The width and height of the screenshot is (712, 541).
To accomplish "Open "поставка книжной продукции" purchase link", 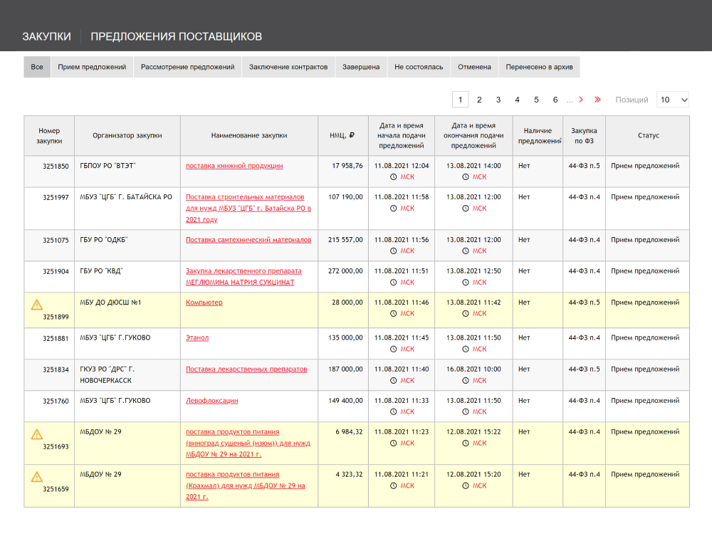I will pyautogui.click(x=234, y=166).
